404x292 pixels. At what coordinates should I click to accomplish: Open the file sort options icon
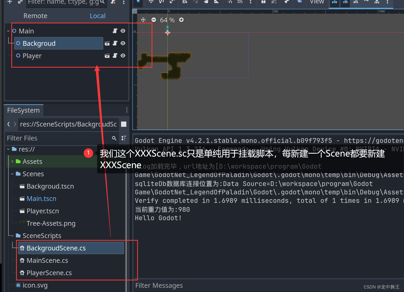pos(123,138)
